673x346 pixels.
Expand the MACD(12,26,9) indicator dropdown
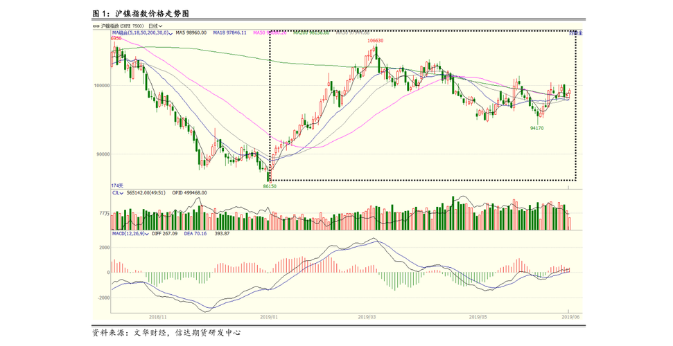point(148,233)
